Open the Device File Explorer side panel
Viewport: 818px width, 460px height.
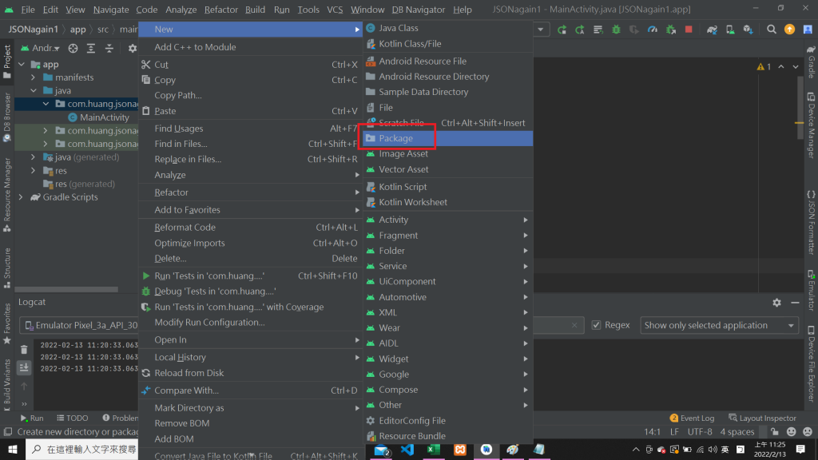pyautogui.click(x=812, y=364)
